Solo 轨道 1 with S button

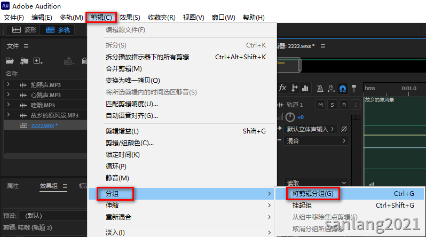click(332, 105)
